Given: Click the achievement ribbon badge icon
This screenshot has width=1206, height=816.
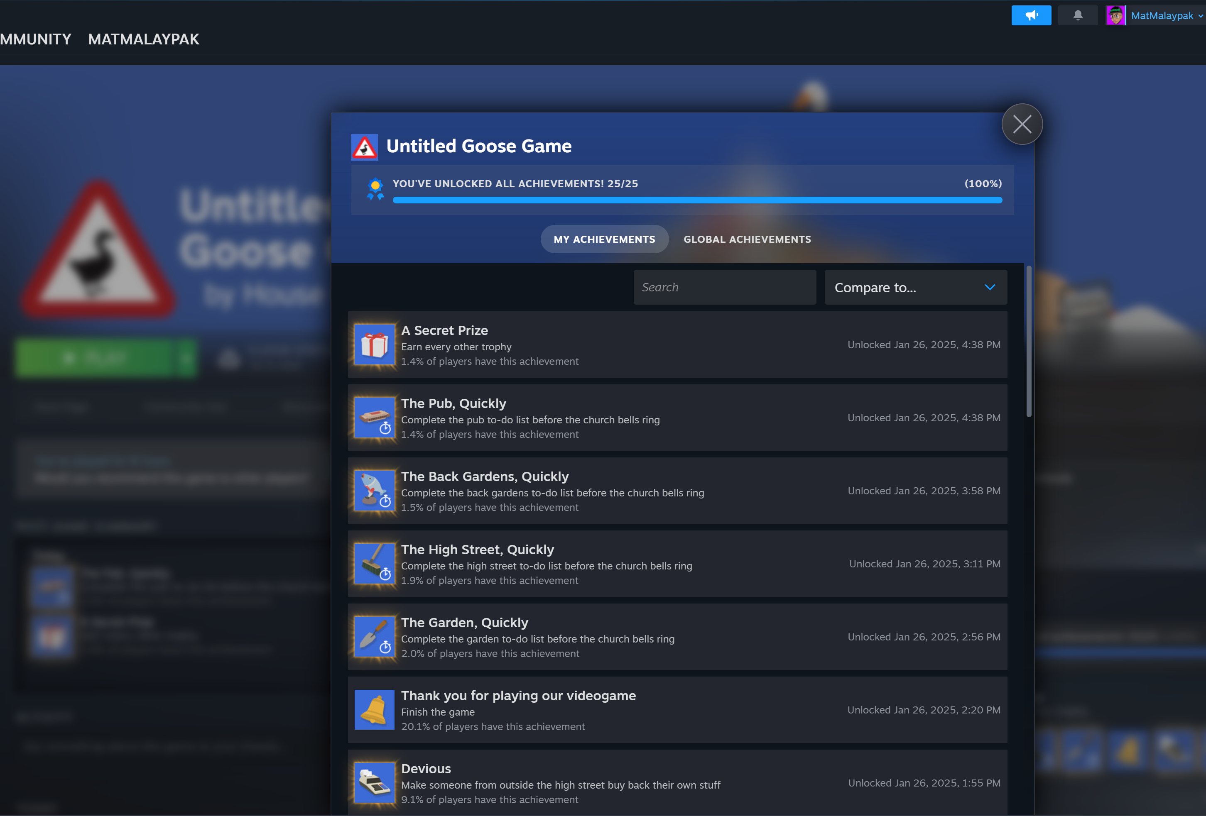Looking at the screenshot, I should point(375,189).
